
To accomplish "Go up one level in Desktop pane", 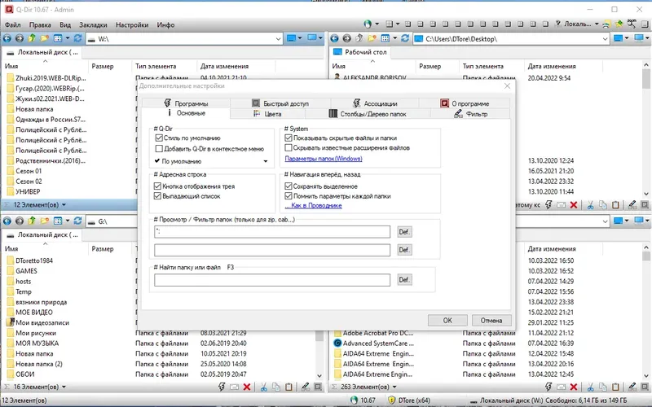I will pyautogui.click(x=359, y=38).
